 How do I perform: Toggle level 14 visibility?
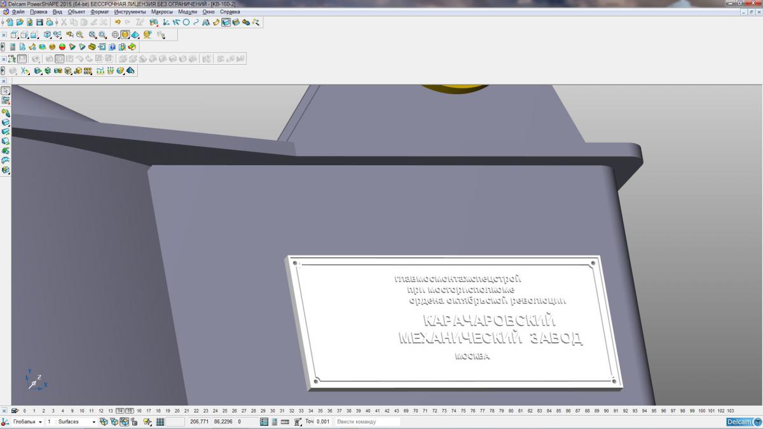click(120, 411)
